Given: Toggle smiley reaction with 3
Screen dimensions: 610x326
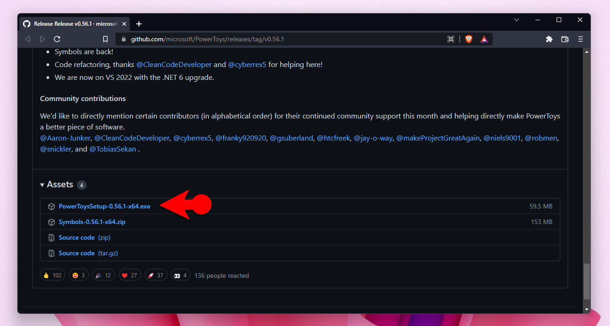Looking at the screenshot, I should (x=78, y=275).
